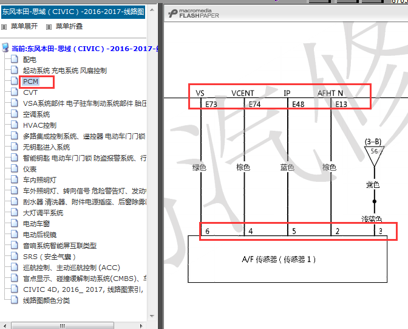Screen dimensions: 408x329
Task: Click the title 东风本田-思域（CIVIC）-2016-2017-线路图
Action: pos(73,12)
